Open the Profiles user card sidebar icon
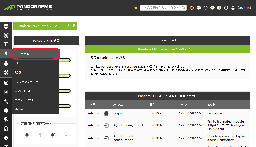 (6, 92)
